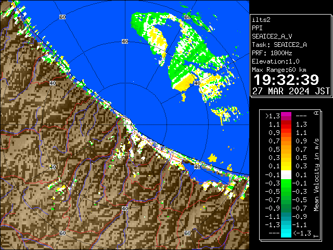Select the Task: SEAICE2_A line
This screenshot has height=250, width=333.
click(279, 45)
